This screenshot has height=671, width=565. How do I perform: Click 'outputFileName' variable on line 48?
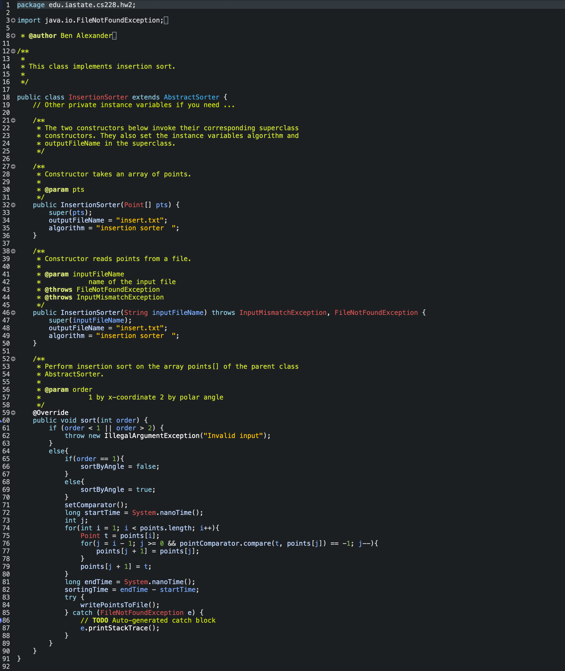(x=76, y=328)
